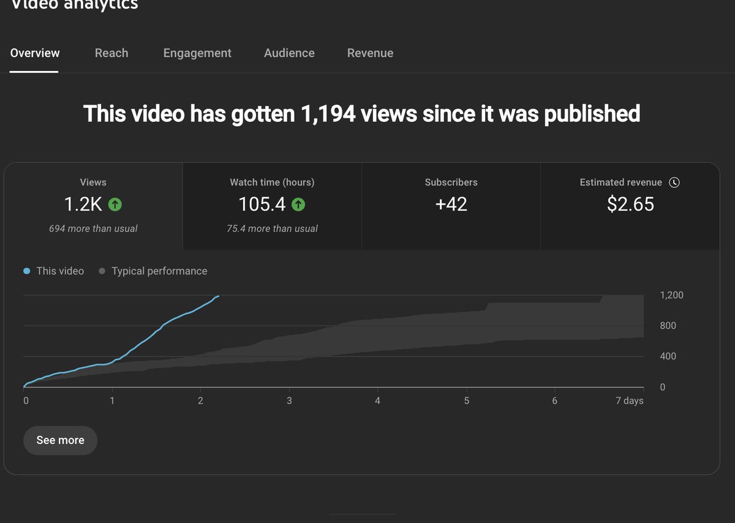Click the 1,194 views headline
The image size is (735, 523).
(361, 114)
